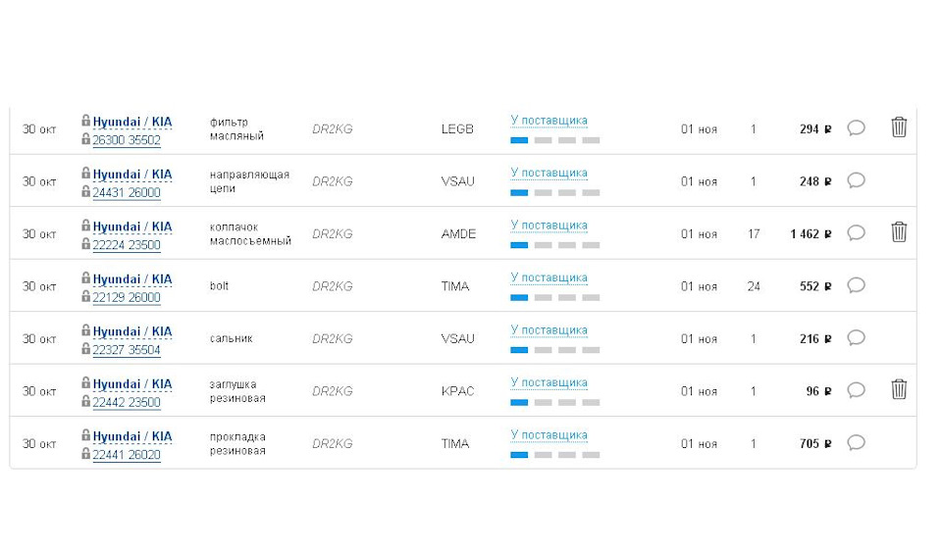Screen dimensions: 942x552
Task: Open comment for прокладка резиновая item
Action: [856, 443]
